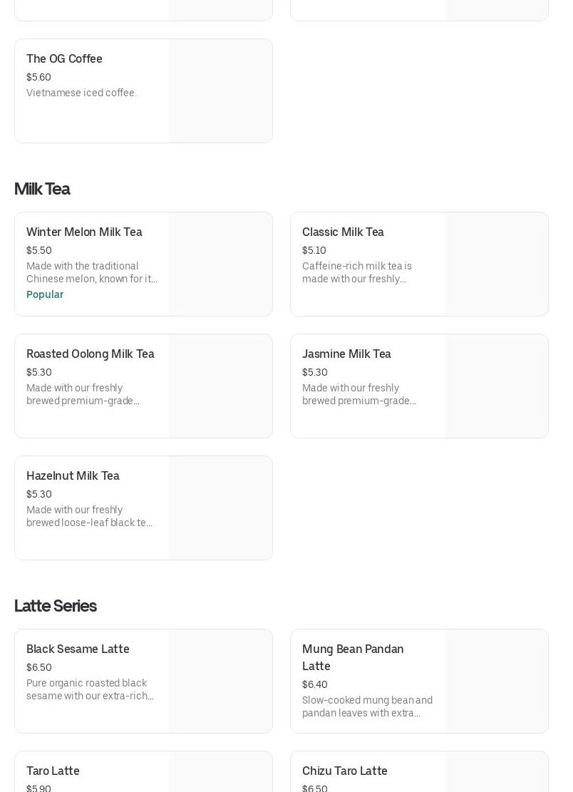Click The OG Coffee image placeholder
573x792 pixels.
pos(220,91)
